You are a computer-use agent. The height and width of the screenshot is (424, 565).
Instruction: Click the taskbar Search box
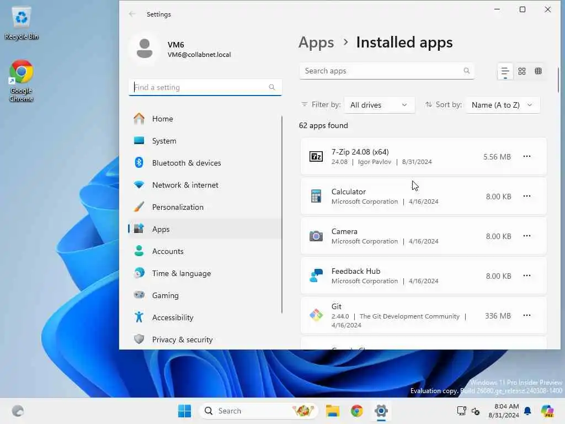coord(258,411)
